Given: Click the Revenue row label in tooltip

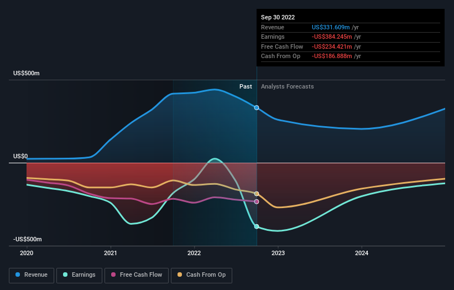Looking at the screenshot, I should [273, 27].
